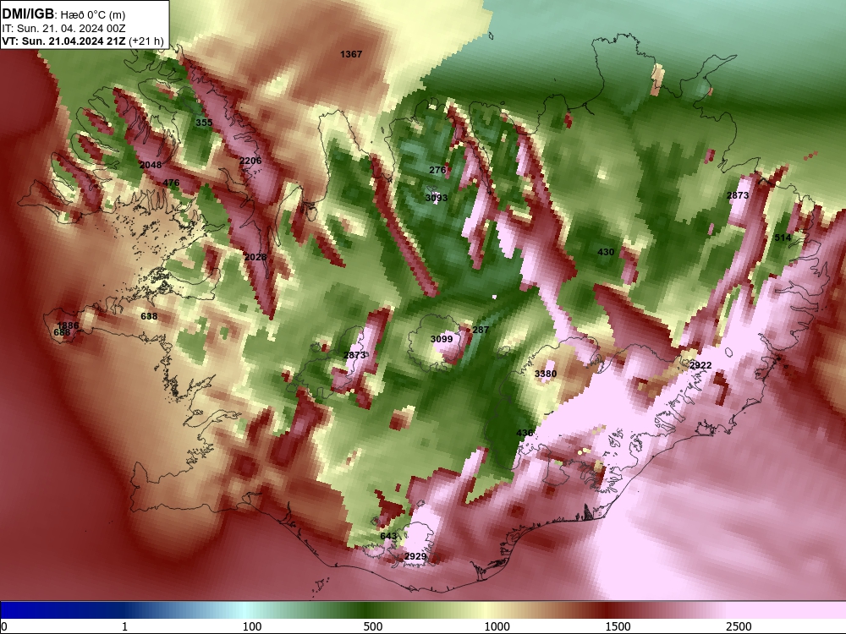The width and height of the screenshot is (846, 634).
Task: Click the 1500 label on the color scale
Action: (618, 626)
